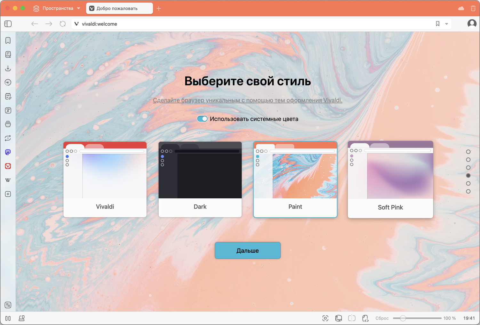The height and width of the screenshot is (325, 480).
Task: Switch to the 'Добро пожаловать' tab
Action: click(119, 8)
